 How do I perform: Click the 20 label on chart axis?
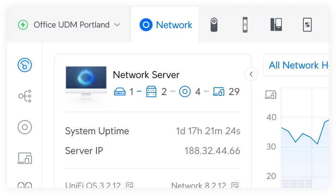271,176
